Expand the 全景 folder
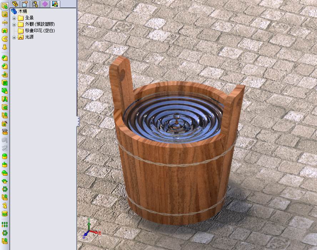Screen dimensions: 317x250 click(14, 18)
